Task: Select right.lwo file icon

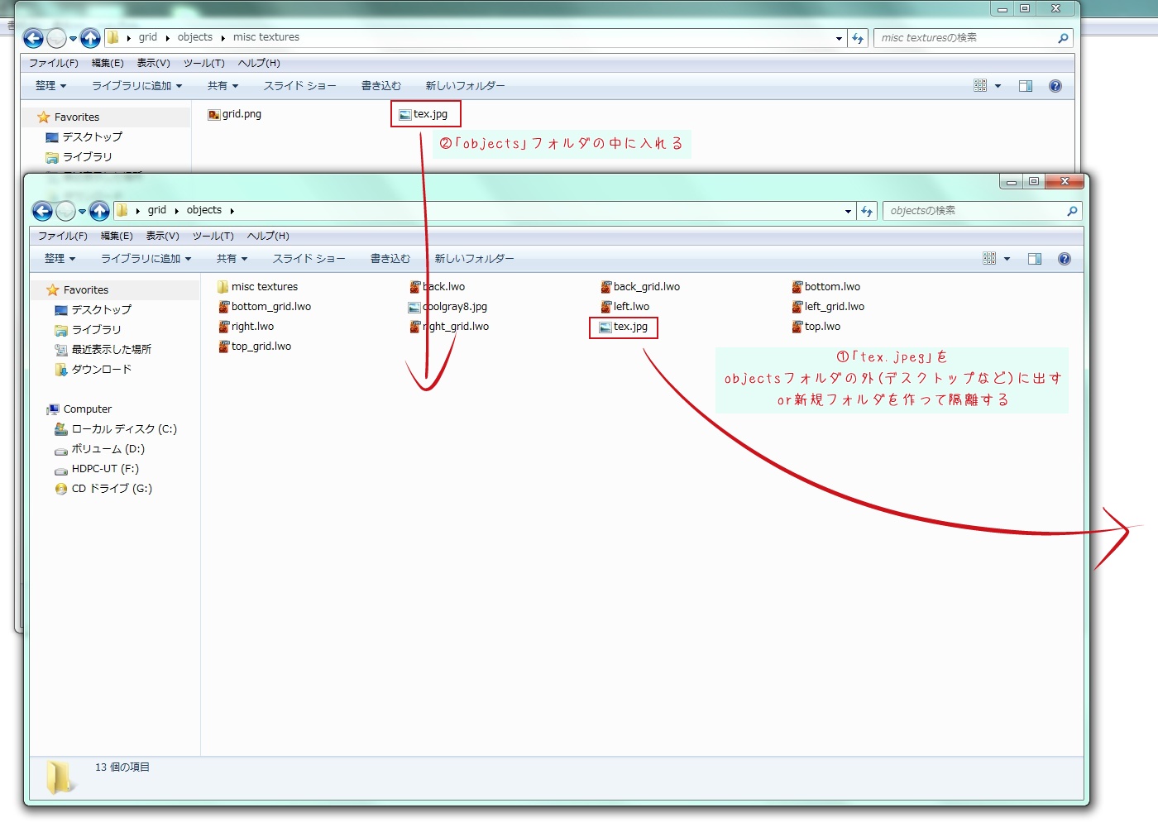Action: 224,327
